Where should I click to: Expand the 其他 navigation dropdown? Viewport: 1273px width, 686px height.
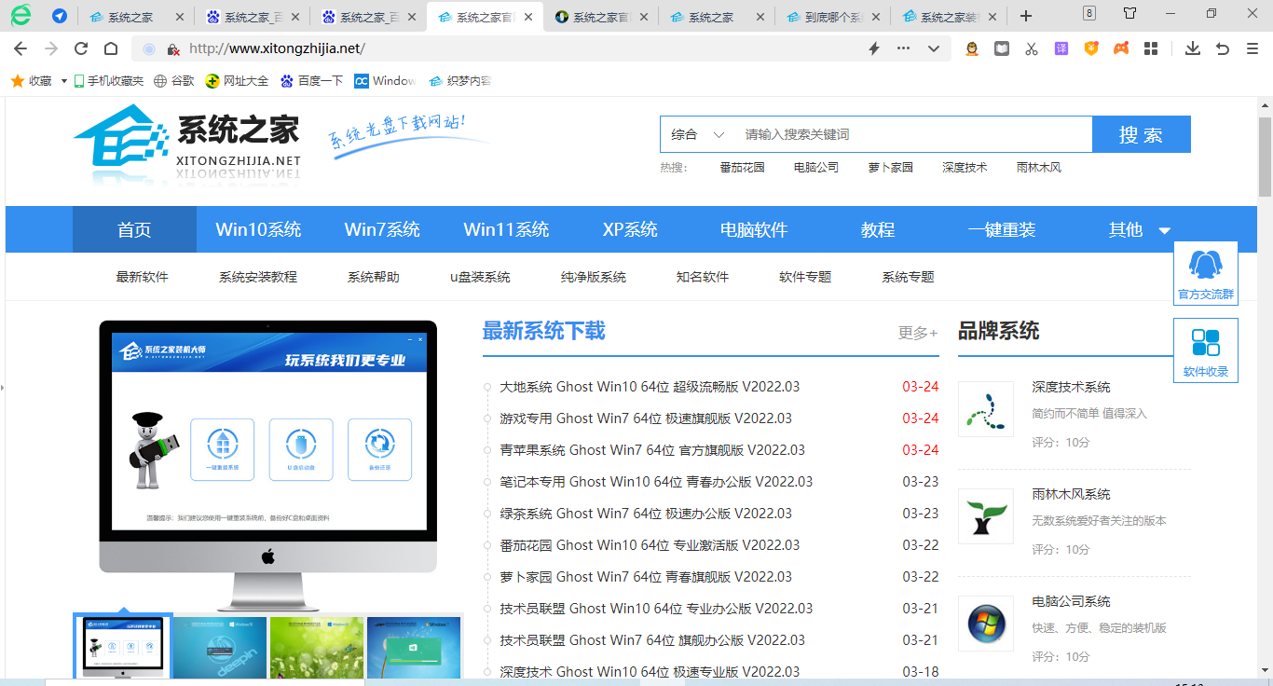pyautogui.click(x=1130, y=228)
